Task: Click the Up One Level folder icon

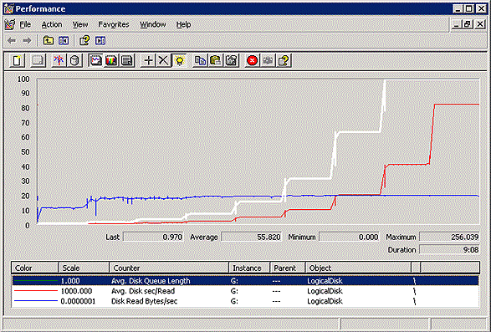Action: pyautogui.click(x=48, y=40)
